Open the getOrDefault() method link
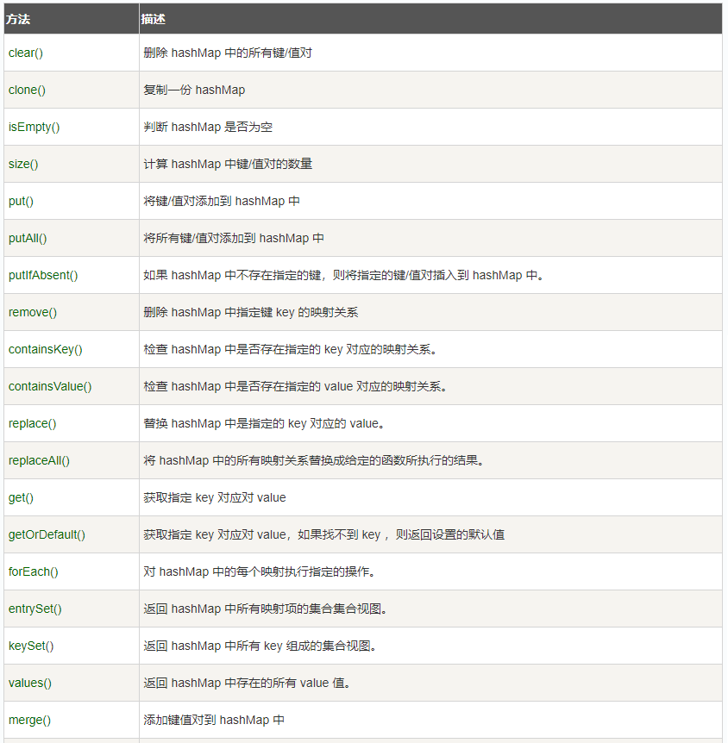This screenshot has width=728, height=743. [47, 534]
